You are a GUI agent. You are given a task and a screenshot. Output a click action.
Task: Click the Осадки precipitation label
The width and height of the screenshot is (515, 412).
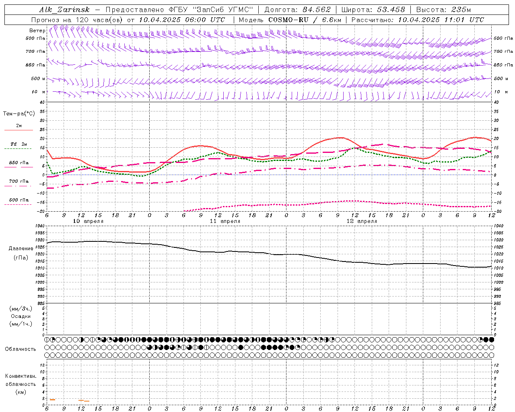point(21,316)
